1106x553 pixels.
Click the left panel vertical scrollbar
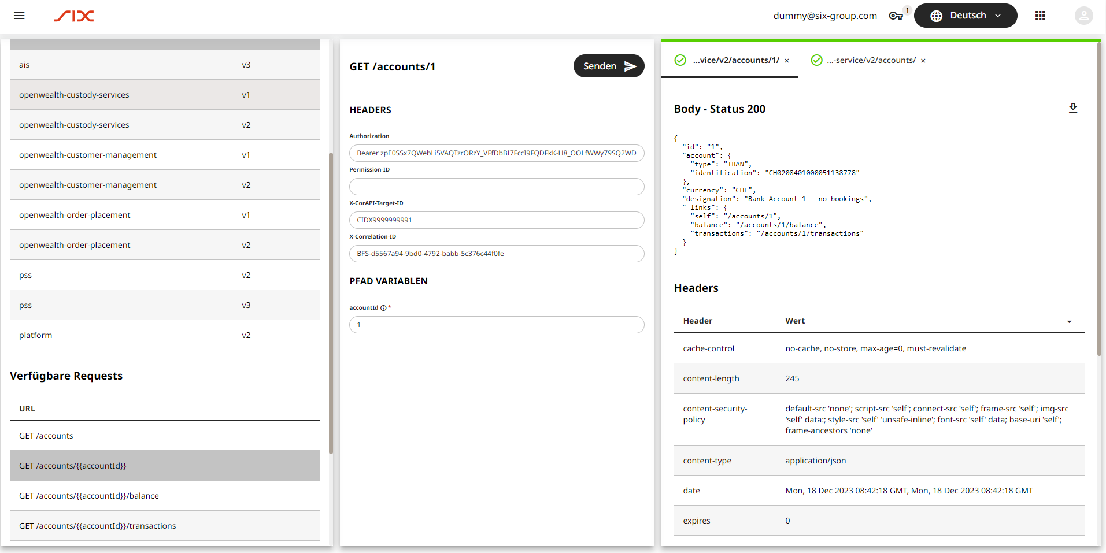tap(331, 300)
